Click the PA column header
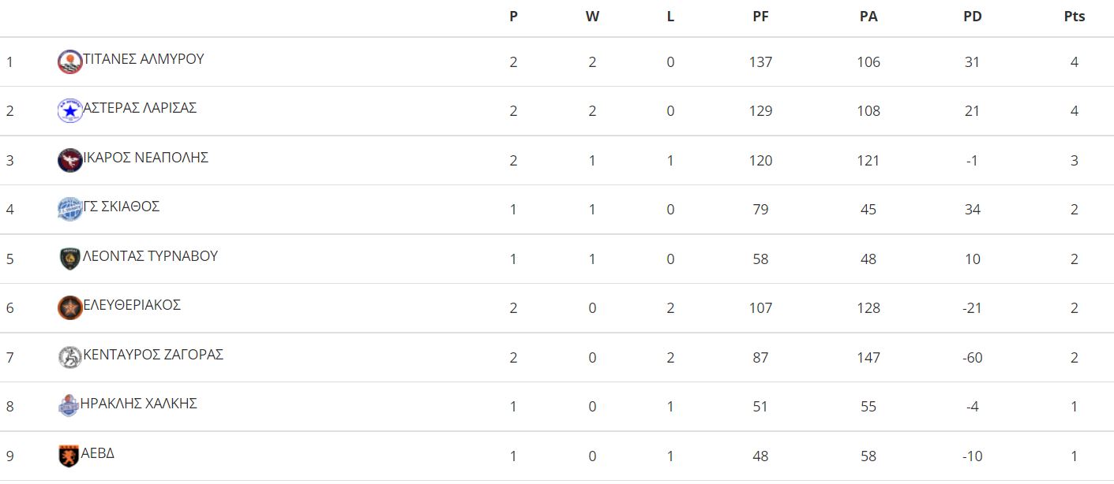The image size is (1114, 484). click(868, 17)
